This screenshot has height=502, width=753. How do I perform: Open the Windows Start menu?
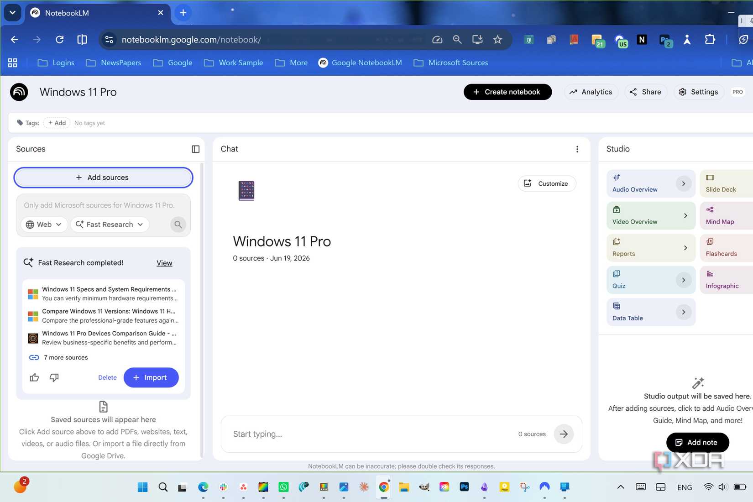142,487
